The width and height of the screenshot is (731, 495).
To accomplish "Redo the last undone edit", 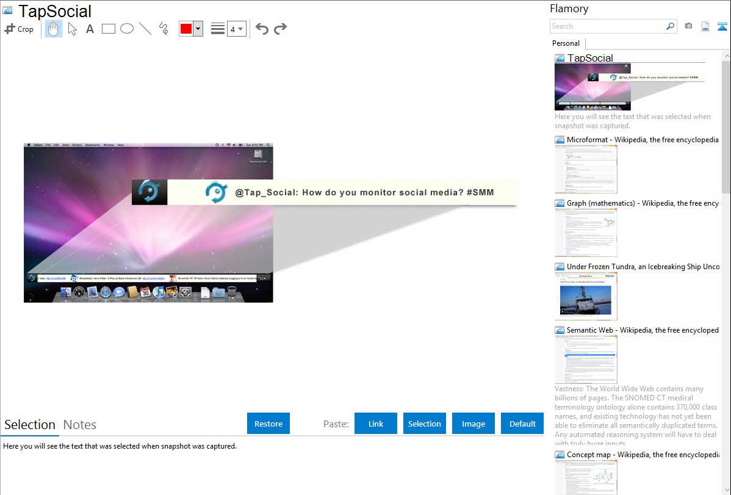I will point(280,29).
